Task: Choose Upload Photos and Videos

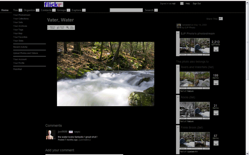Action: point(26,53)
